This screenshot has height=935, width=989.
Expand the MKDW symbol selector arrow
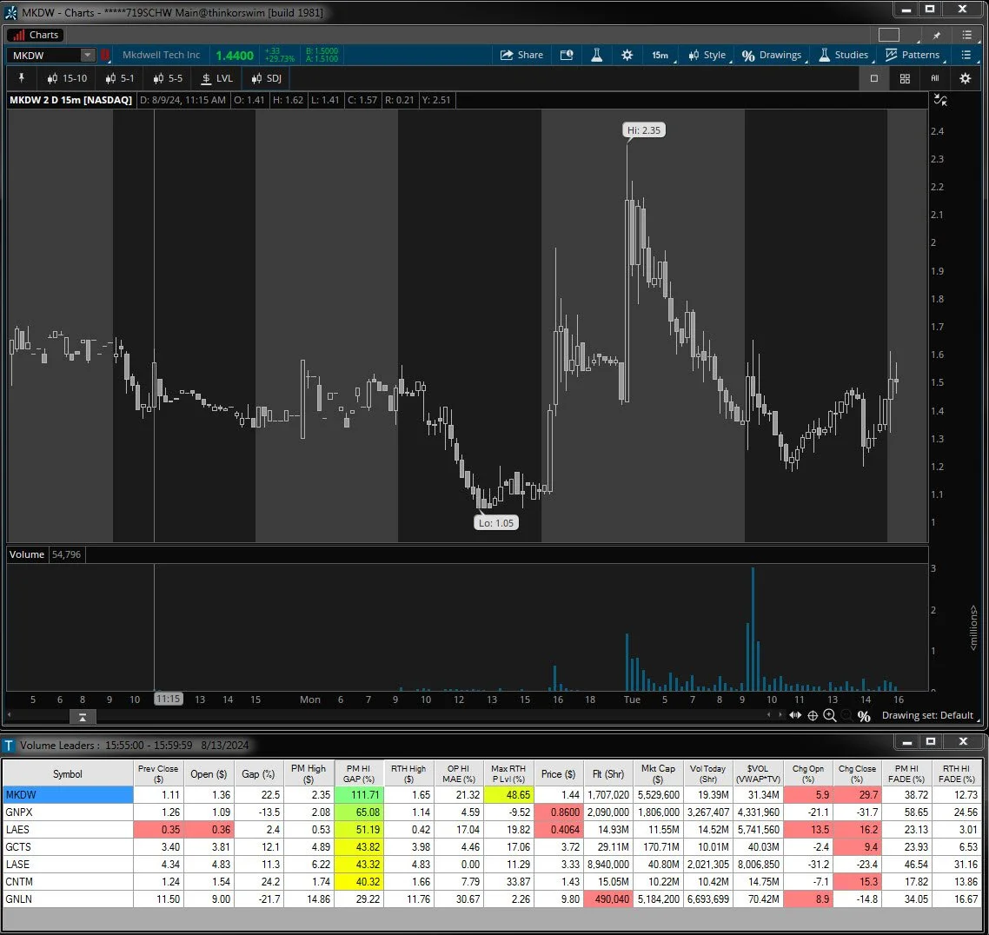pyautogui.click(x=88, y=55)
